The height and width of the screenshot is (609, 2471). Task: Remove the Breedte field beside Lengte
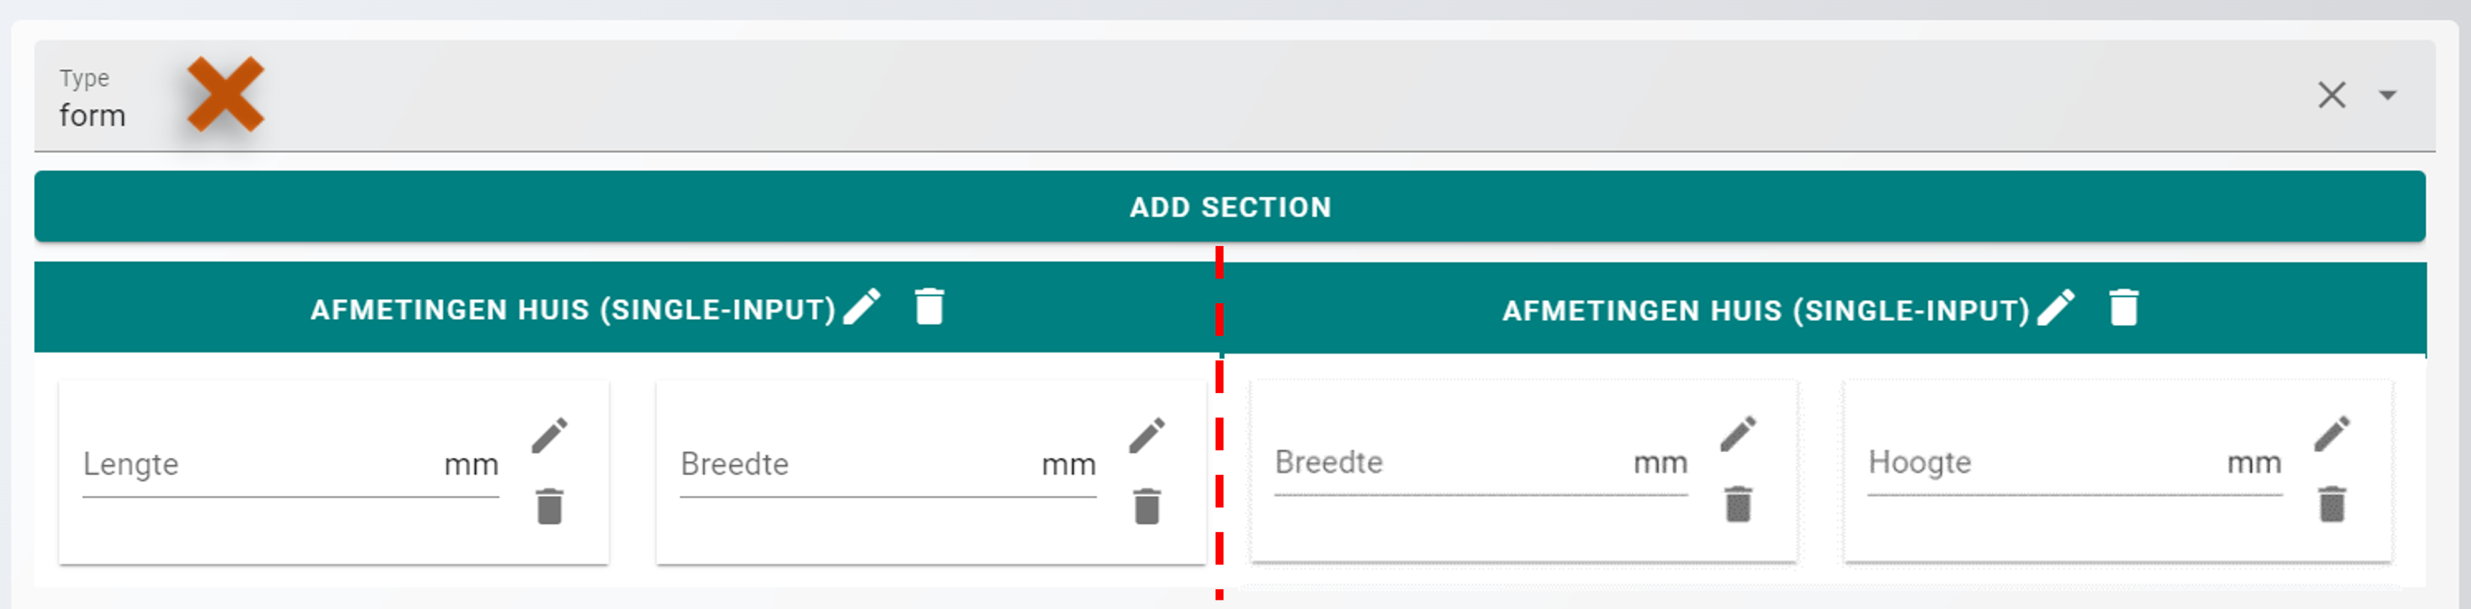point(1147,507)
